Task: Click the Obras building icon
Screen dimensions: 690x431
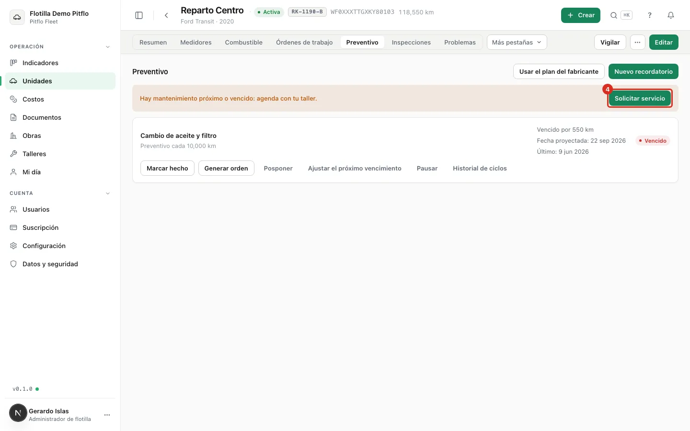Action: [x=13, y=136]
